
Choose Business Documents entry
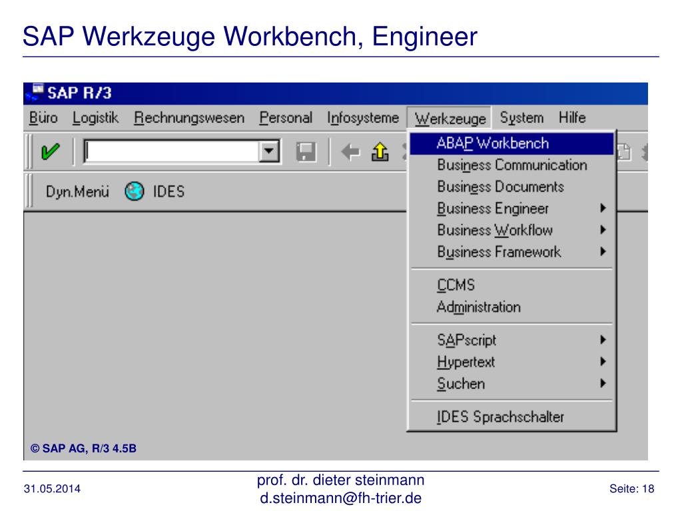point(511,187)
